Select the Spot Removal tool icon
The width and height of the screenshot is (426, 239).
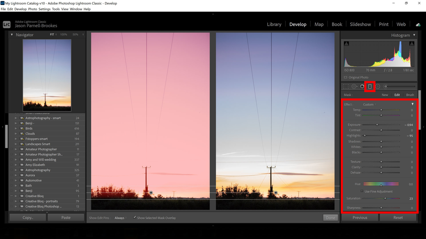click(354, 86)
